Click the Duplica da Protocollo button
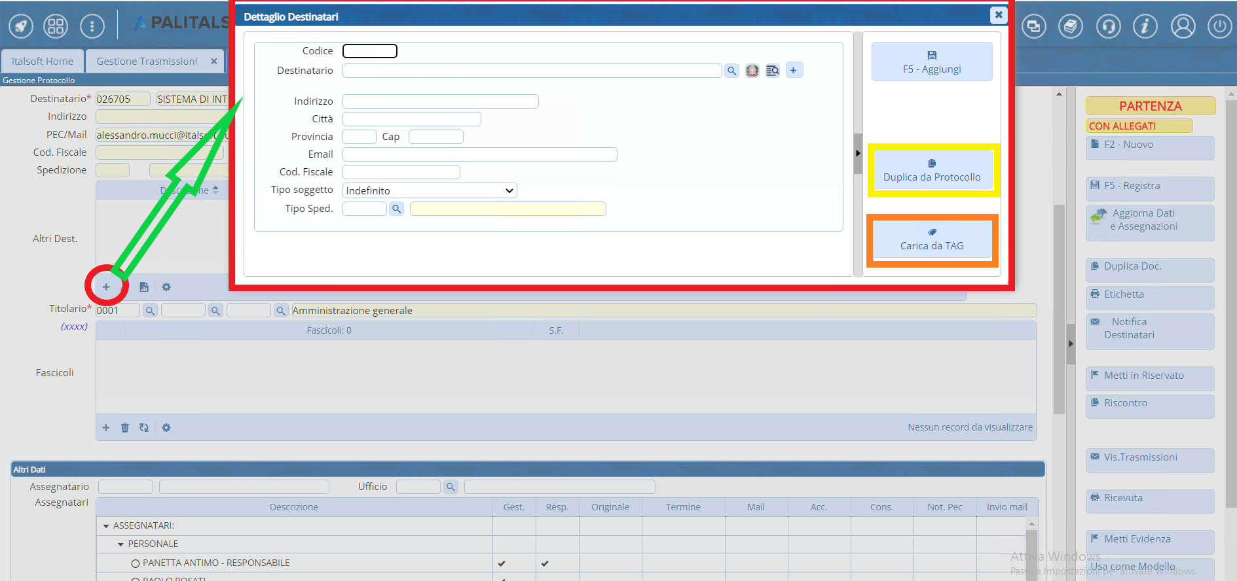1237x581 pixels. tap(931, 170)
